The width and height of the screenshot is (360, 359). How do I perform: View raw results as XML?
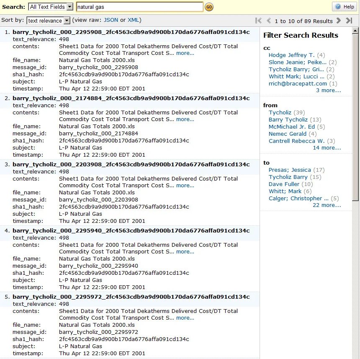pyautogui.click(x=134, y=20)
